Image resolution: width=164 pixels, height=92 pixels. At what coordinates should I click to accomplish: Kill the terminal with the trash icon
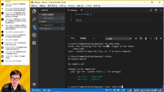[x=146, y=39]
